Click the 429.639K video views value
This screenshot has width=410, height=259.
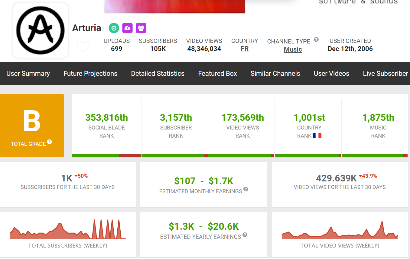[x=337, y=178]
